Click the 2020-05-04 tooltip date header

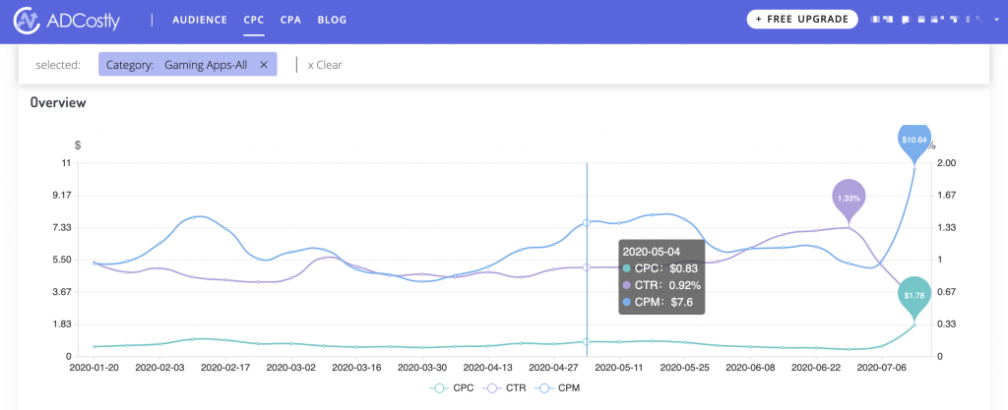[x=652, y=252]
